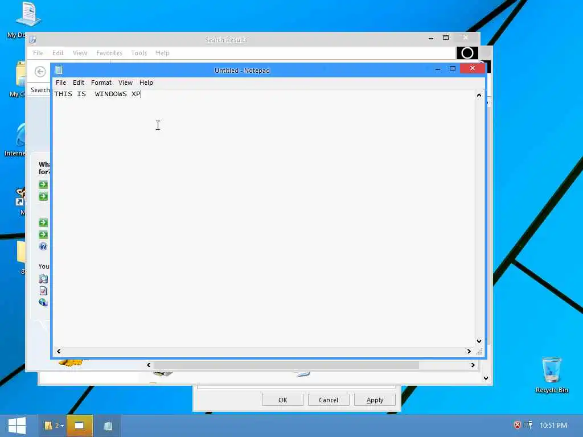Click the network connection tray icon
This screenshot has width=583, height=437.
tap(528, 425)
